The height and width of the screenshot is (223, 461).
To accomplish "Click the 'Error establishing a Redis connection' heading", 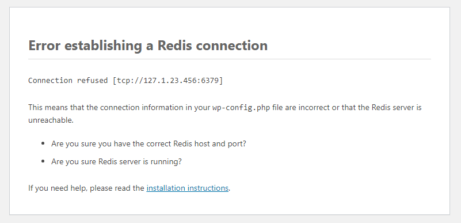I will tap(148, 46).
